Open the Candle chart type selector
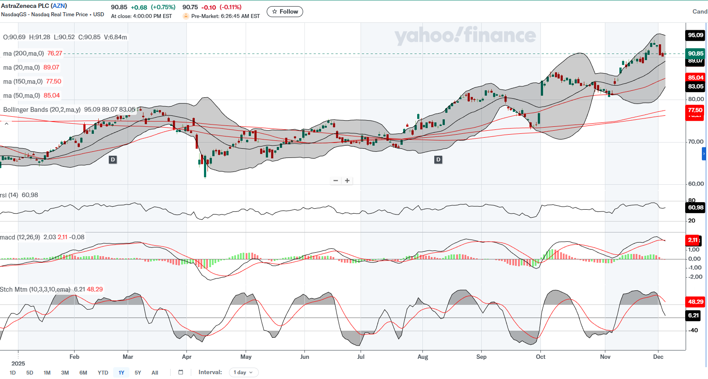 coord(700,12)
